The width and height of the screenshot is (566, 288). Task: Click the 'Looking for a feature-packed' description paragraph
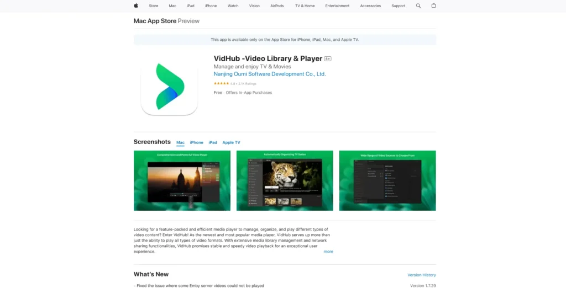pyautogui.click(x=232, y=241)
